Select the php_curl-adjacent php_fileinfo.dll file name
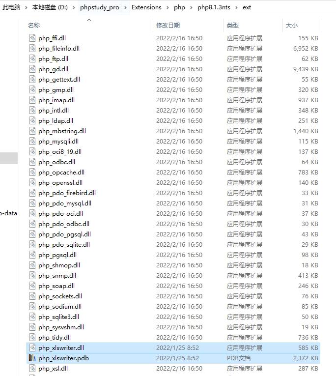The width and height of the screenshot is (336, 376). [x=59, y=49]
